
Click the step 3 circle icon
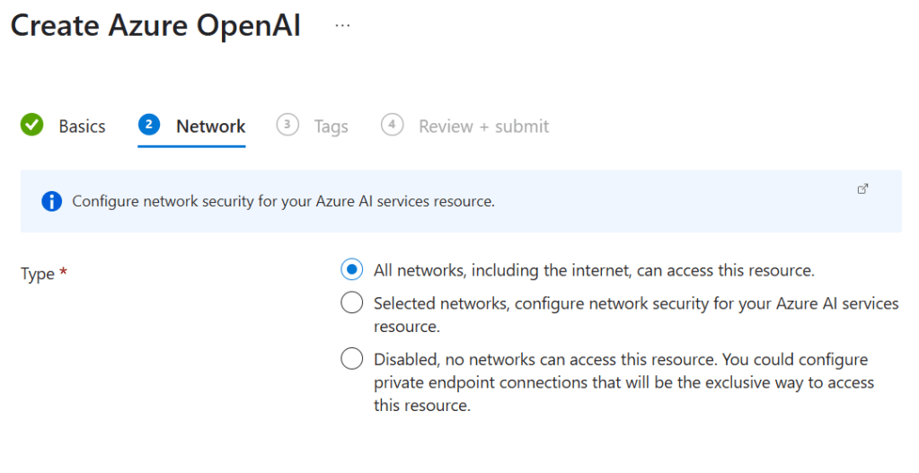(287, 125)
